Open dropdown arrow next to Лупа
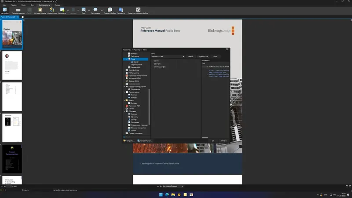 [89, 11]
